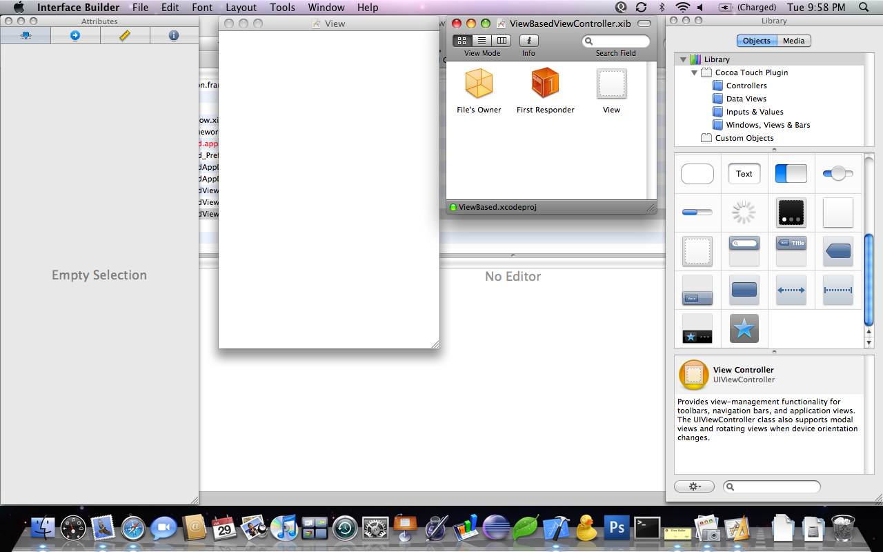The image size is (883, 552).
Task: Switch to the Identity inspector tab
Action: [174, 35]
